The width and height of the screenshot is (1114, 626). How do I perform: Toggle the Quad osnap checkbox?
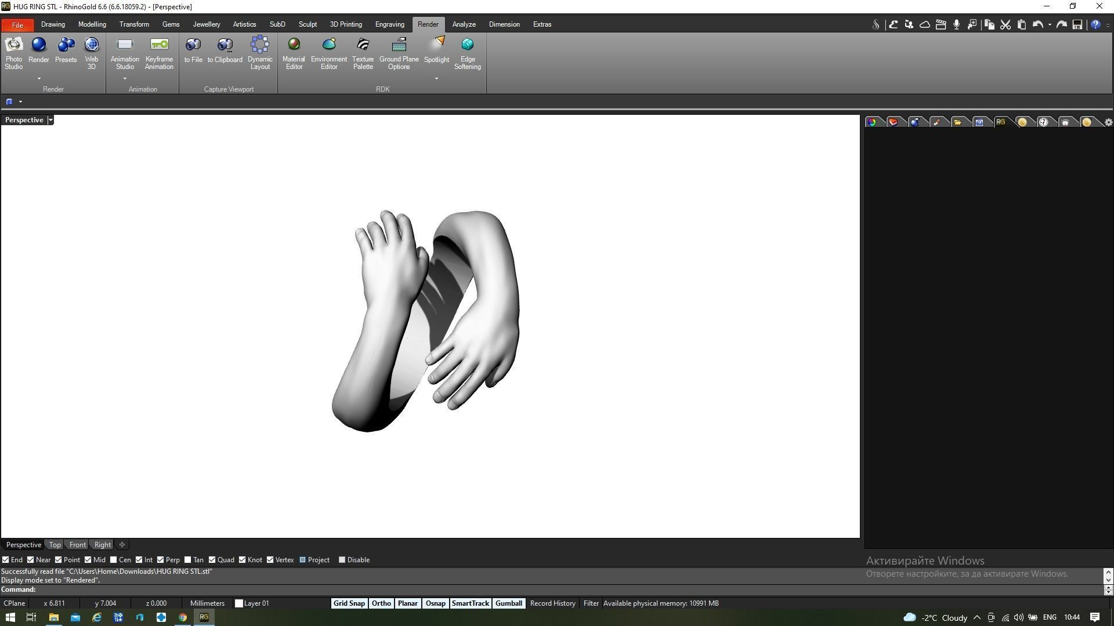212,560
